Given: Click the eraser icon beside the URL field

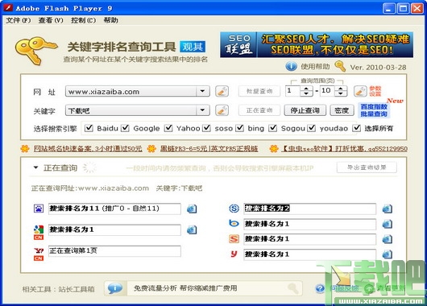Looking at the screenshot, I should [x=222, y=91].
